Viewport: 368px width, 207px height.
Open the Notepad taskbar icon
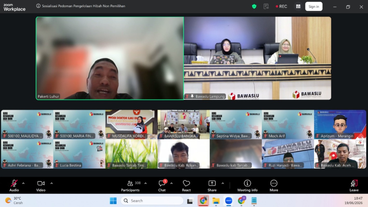click(254, 201)
